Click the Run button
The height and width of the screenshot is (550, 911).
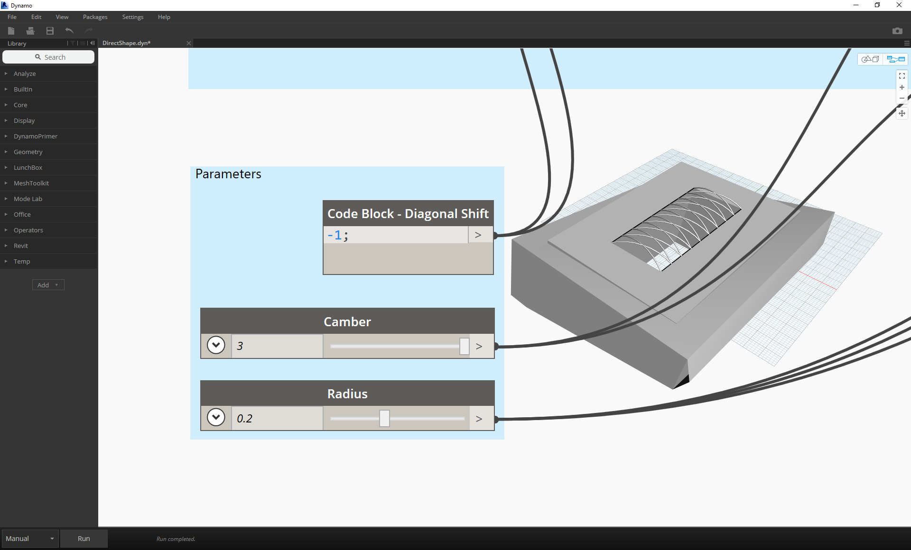[x=84, y=539]
